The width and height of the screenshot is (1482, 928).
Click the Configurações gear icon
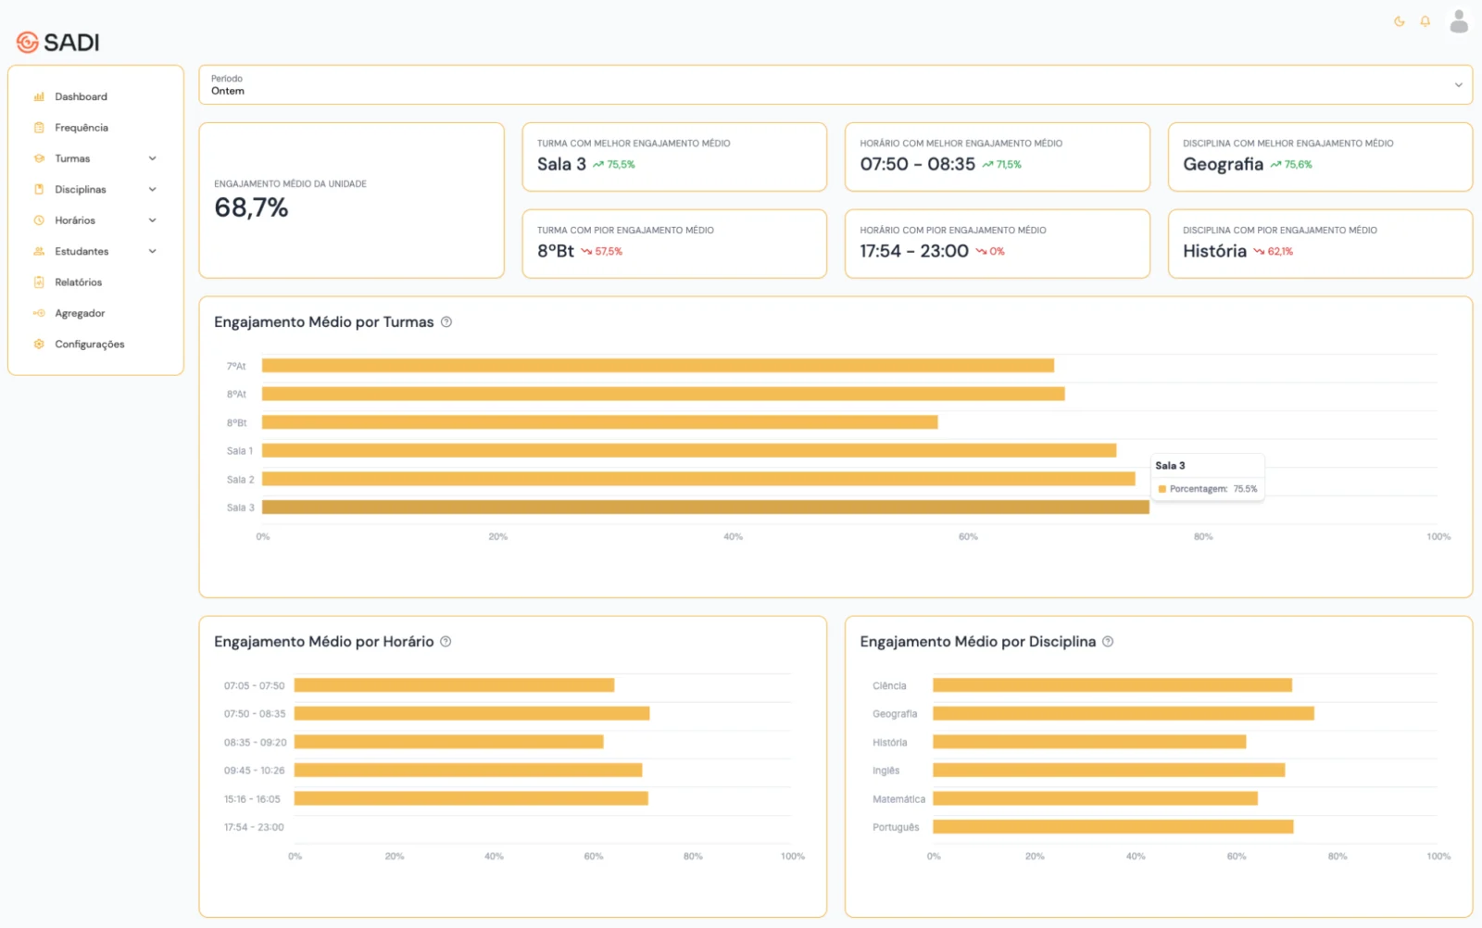pyautogui.click(x=39, y=344)
